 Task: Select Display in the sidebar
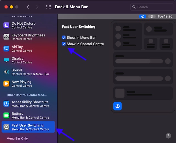point(28,60)
